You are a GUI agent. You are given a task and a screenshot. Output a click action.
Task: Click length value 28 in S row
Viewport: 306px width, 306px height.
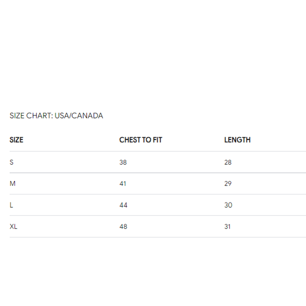click(228, 162)
